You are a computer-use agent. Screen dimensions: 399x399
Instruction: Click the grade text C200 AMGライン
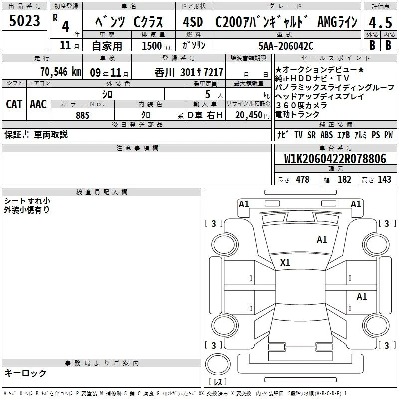pyautogui.click(x=286, y=22)
